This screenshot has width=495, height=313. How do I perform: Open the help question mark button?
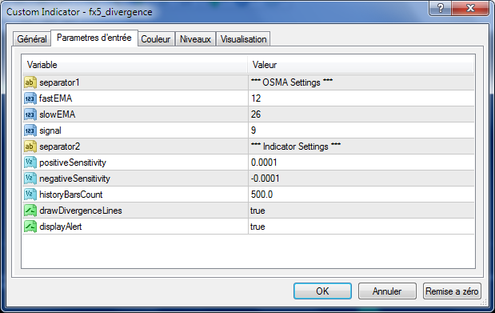[x=440, y=8]
